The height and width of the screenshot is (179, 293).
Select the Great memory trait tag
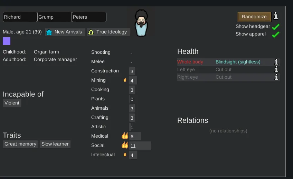pos(20,144)
